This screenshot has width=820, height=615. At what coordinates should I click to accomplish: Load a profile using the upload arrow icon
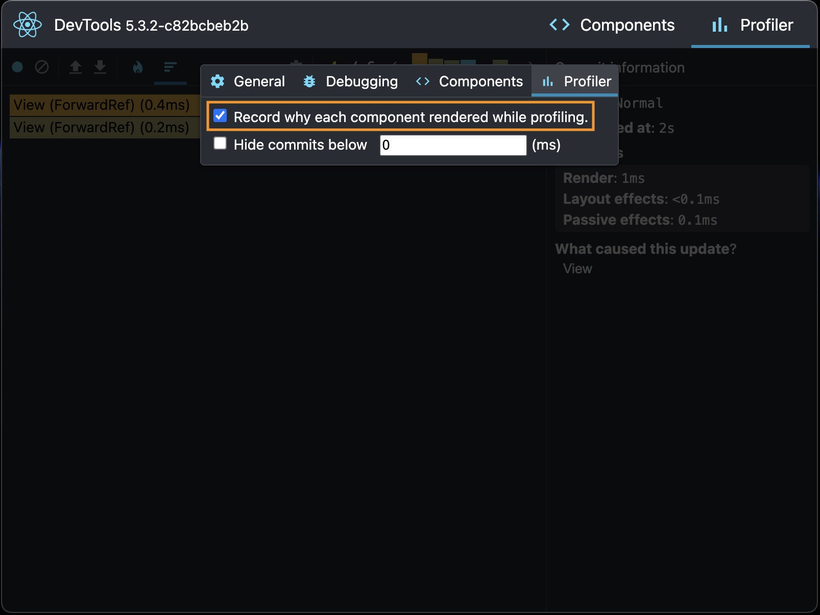76,67
